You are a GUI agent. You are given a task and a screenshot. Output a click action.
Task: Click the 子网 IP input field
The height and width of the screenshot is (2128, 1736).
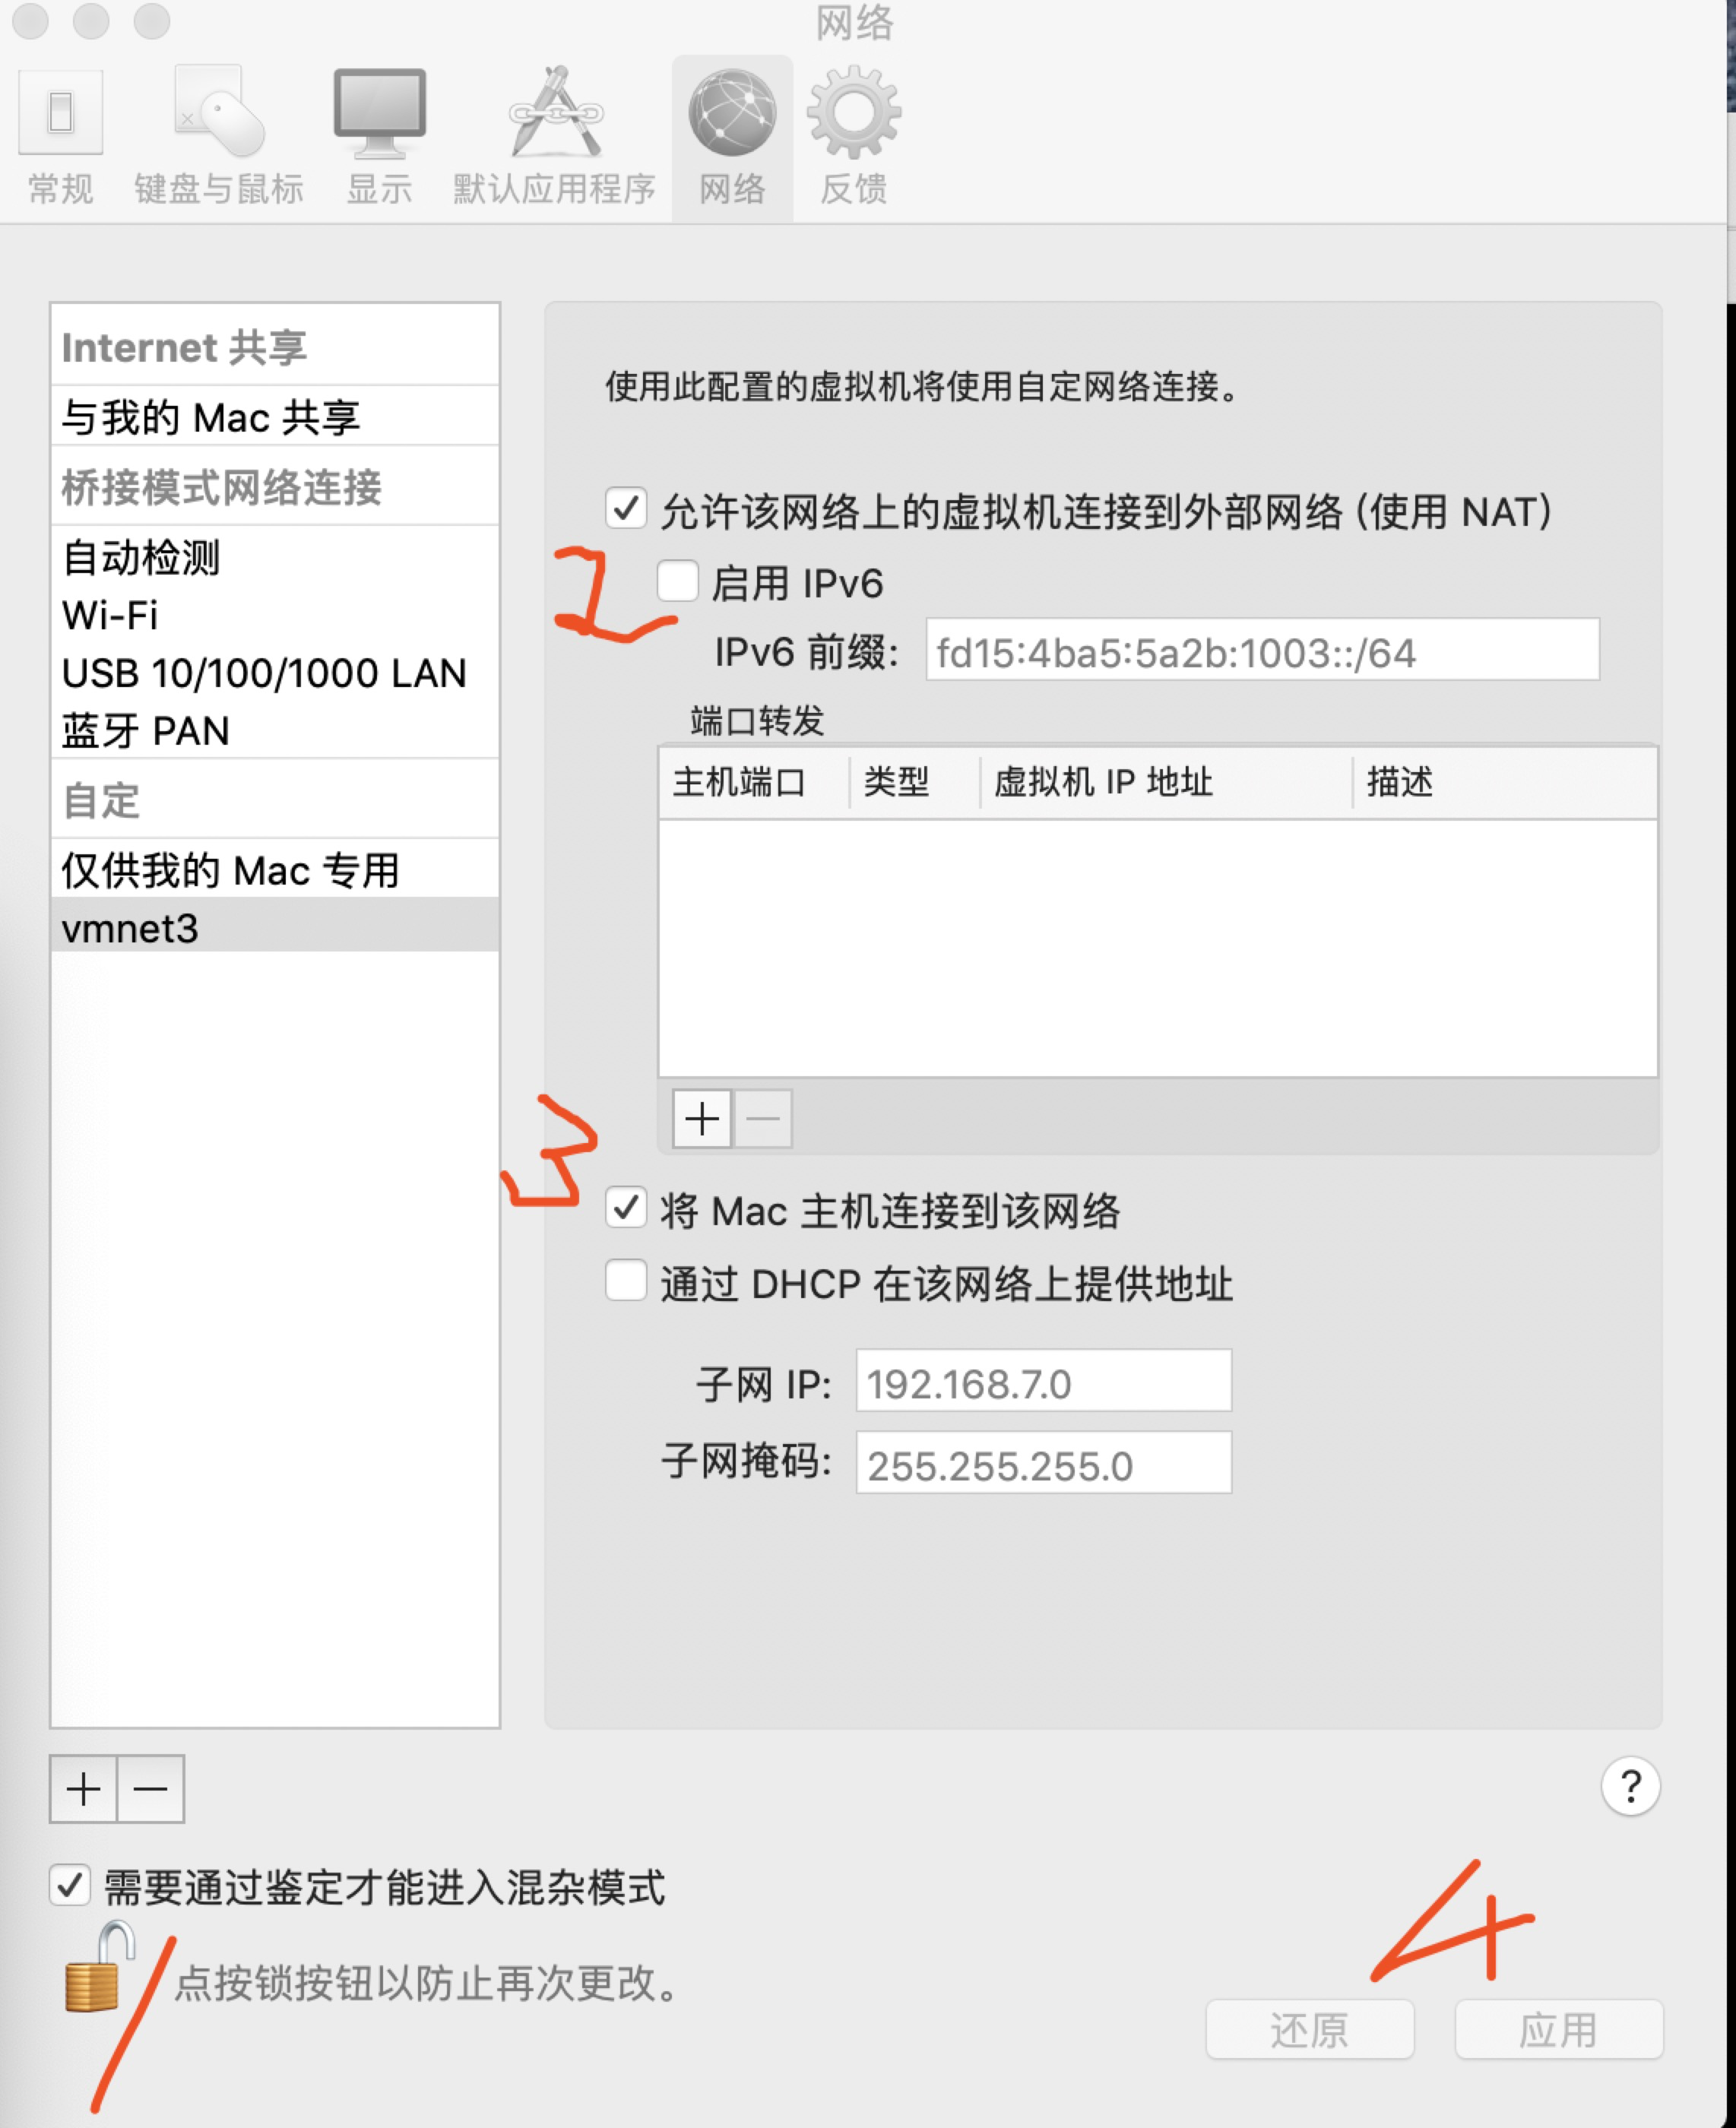[1044, 1381]
